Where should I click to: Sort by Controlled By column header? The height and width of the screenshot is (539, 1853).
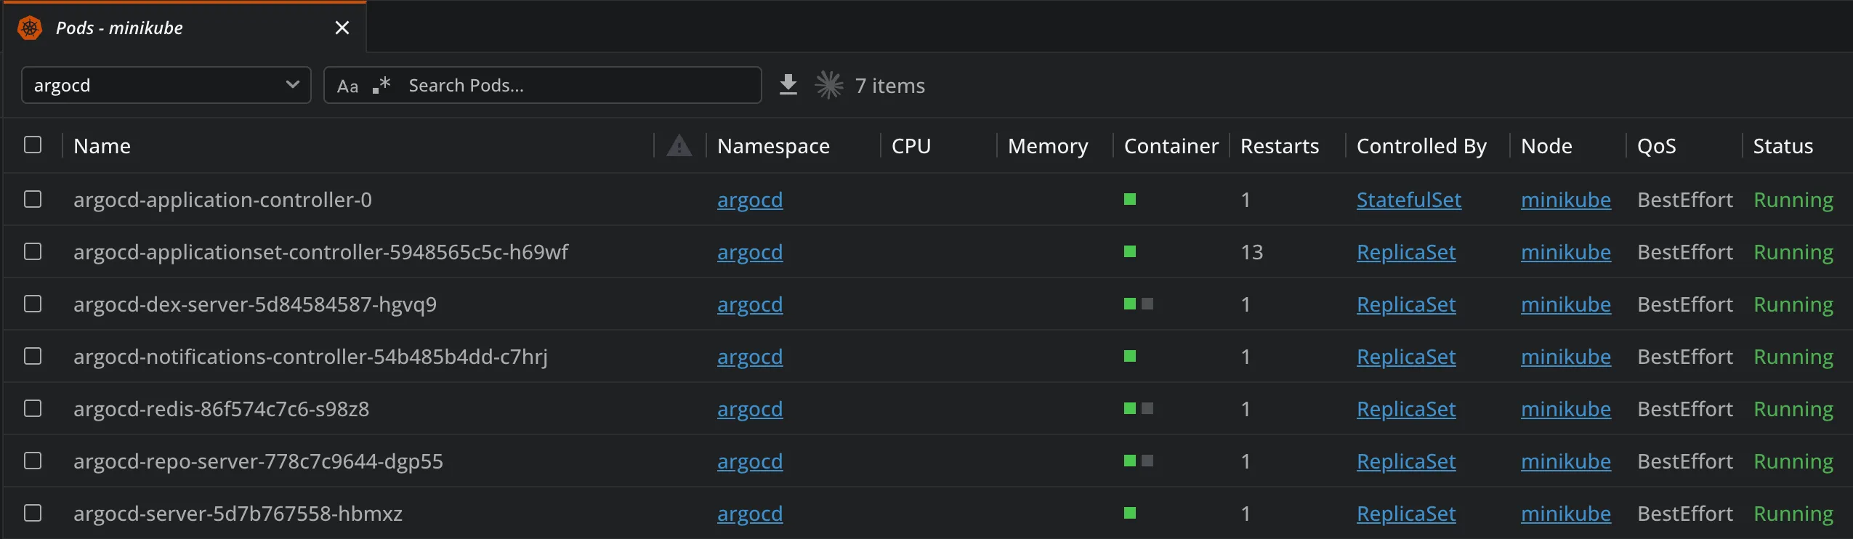[1421, 146]
